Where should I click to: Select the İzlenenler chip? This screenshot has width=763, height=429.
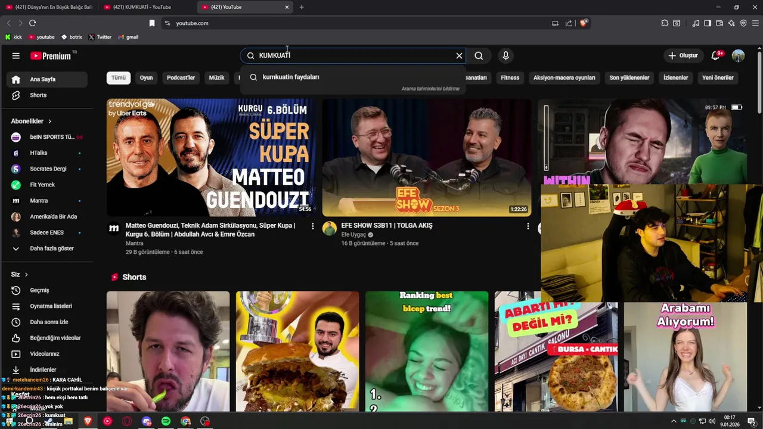click(675, 77)
